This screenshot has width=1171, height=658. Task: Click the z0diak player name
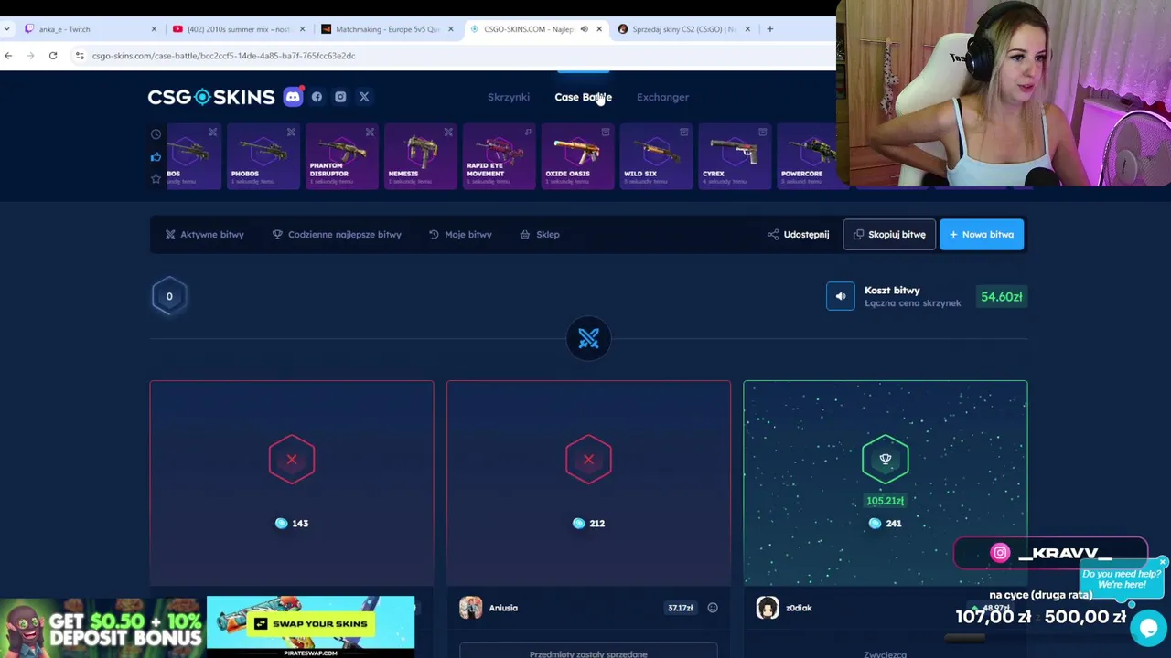[799, 608]
